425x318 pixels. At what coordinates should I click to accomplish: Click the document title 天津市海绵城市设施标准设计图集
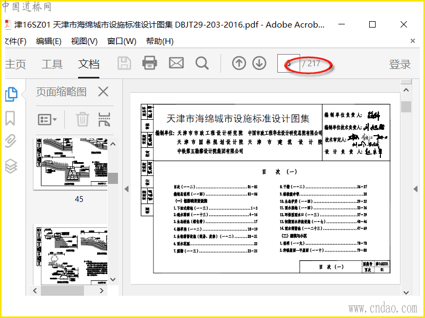click(237, 118)
